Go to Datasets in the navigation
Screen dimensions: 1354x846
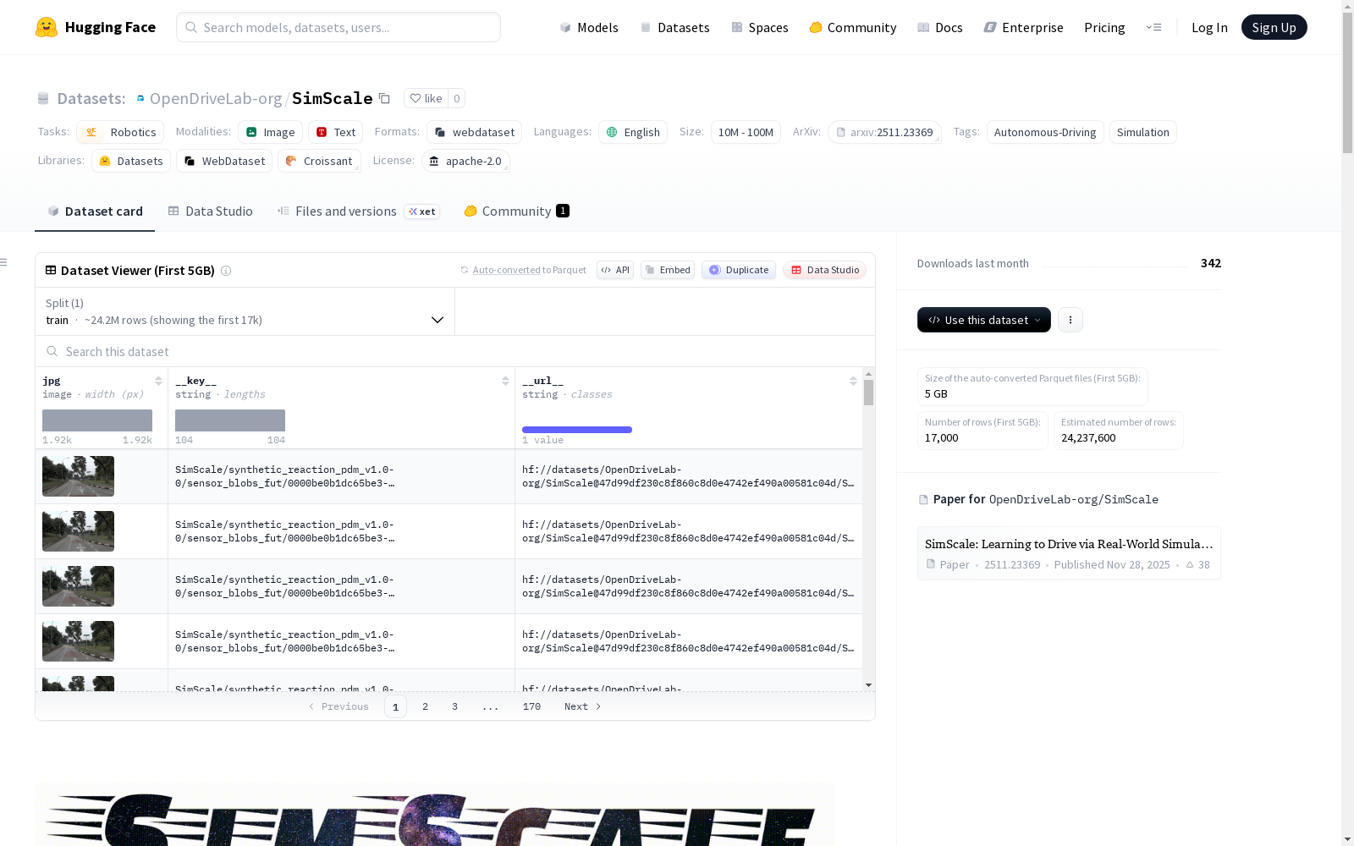[x=674, y=27]
